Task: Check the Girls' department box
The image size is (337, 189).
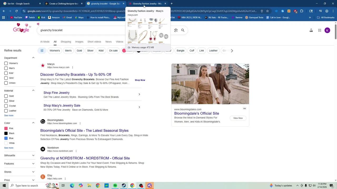Action: pyautogui.click(x=6, y=78)
